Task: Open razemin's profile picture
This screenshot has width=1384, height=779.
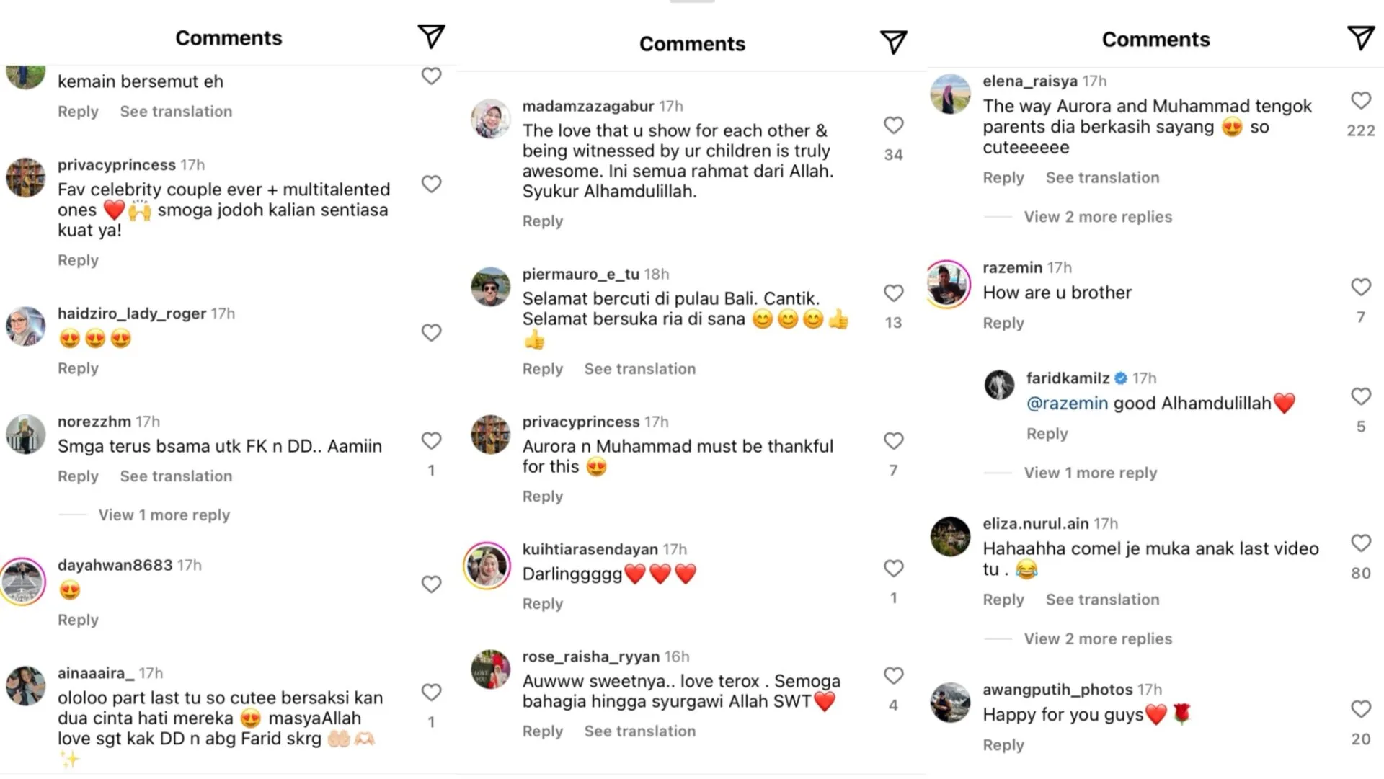Action: [949, 284]
